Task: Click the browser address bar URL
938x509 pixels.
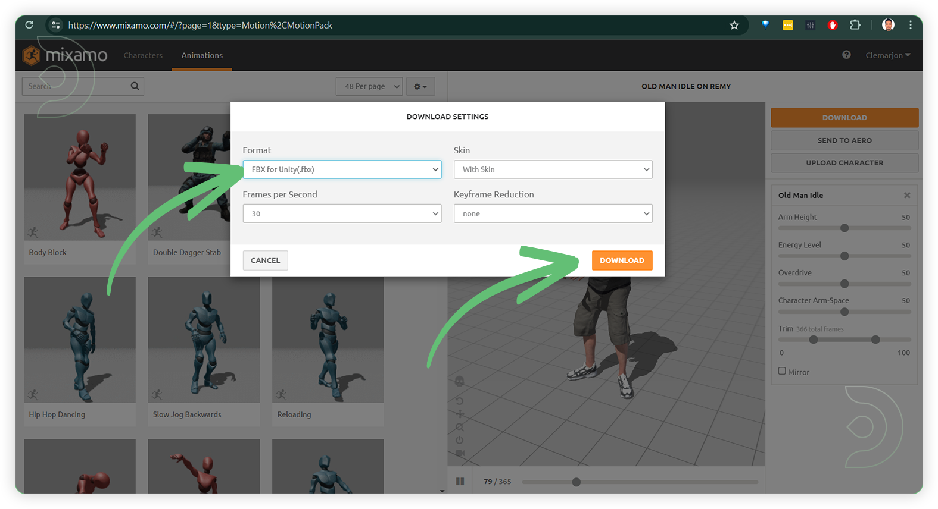Action: pos(200,25)
